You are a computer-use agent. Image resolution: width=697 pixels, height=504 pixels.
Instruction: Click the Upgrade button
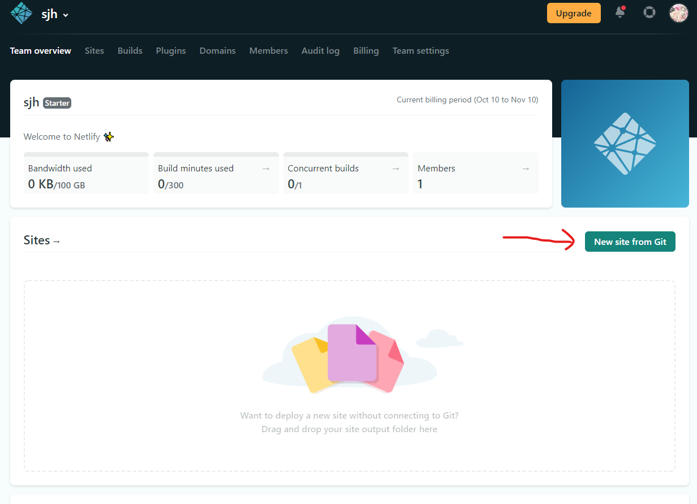574,12
